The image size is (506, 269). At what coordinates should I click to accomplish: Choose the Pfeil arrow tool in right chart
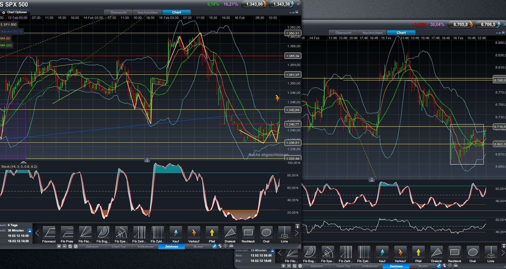418,253
